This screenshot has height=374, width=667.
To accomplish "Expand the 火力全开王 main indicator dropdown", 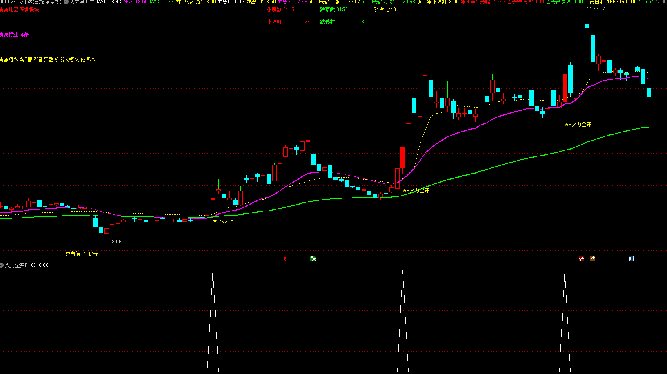I will (x=66, y=2).
